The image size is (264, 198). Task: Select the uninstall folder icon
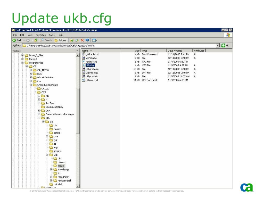coord(51,184)
